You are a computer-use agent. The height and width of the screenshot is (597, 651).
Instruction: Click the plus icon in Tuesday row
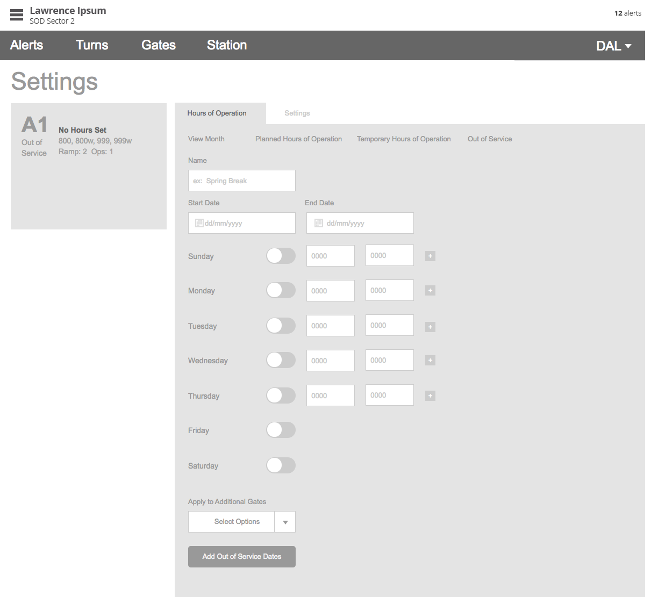430,327
